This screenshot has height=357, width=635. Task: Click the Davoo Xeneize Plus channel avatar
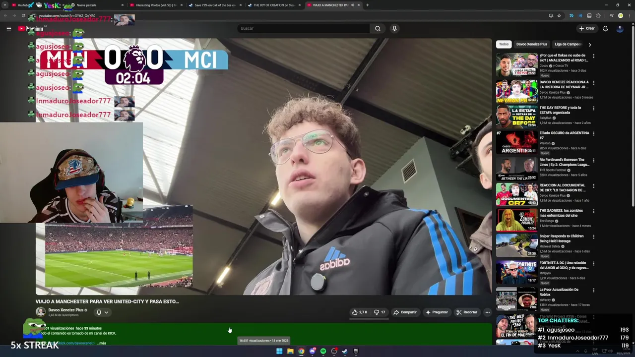(x=40, y=312)
